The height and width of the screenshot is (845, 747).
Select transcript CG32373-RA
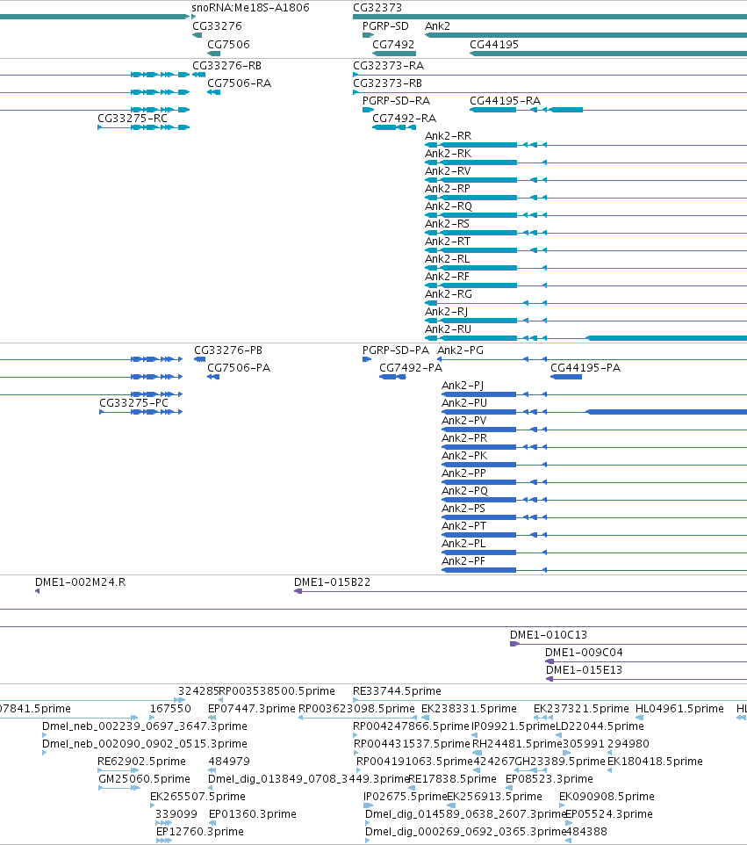(388, 65)
